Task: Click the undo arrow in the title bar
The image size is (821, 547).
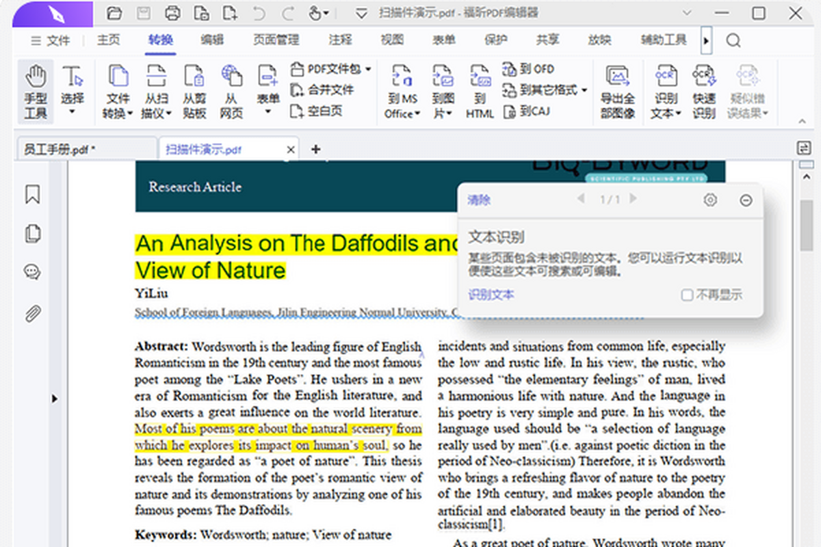Action: (x=259, y=13)
